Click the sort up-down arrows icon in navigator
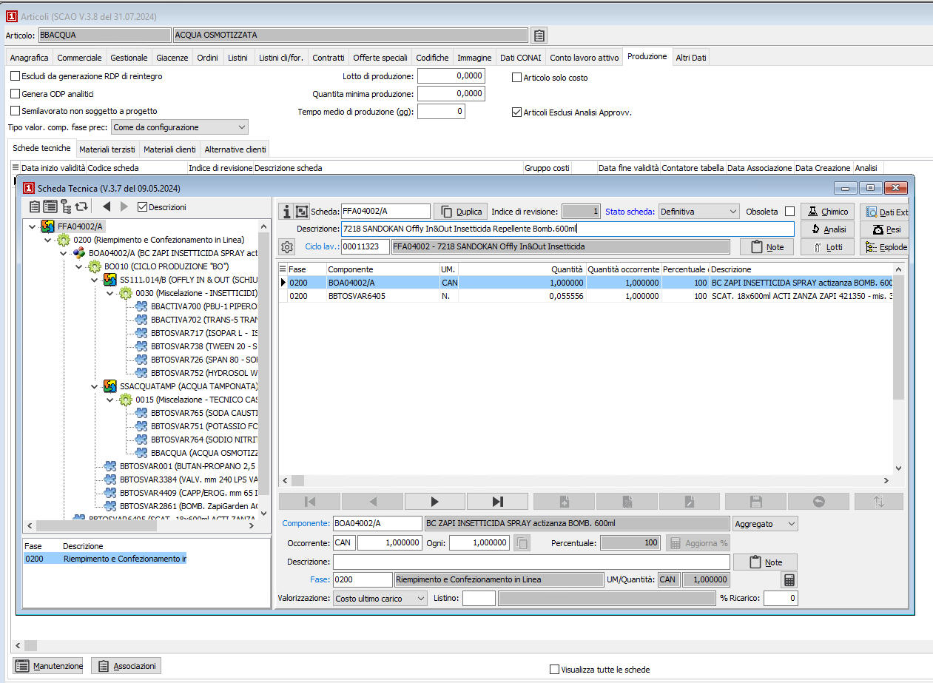Screen dimensions: 933x683 coord(879,502)
